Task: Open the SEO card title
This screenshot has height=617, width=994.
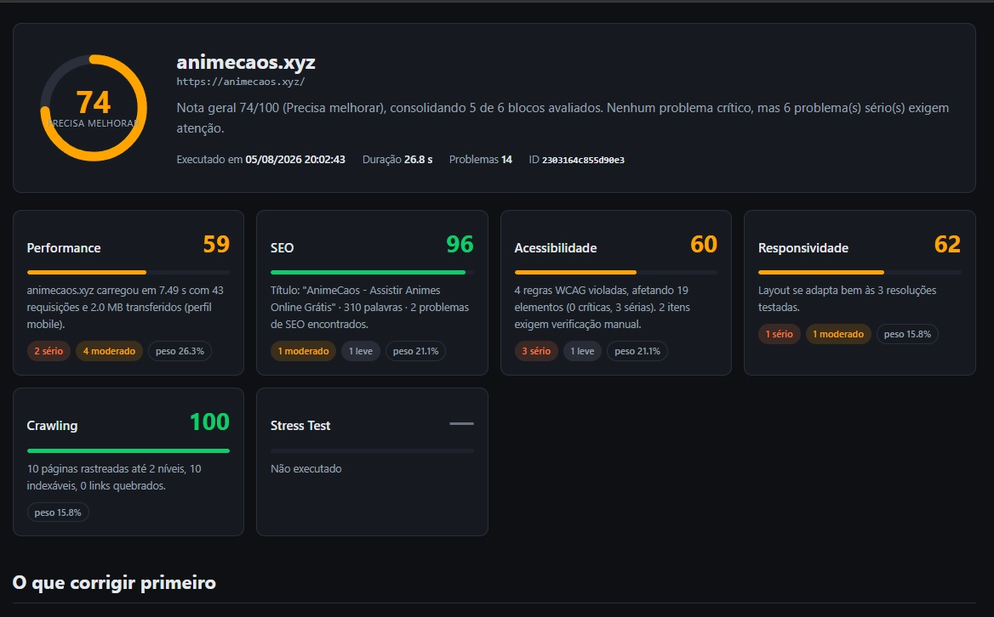Action: [x=282, y=248]
